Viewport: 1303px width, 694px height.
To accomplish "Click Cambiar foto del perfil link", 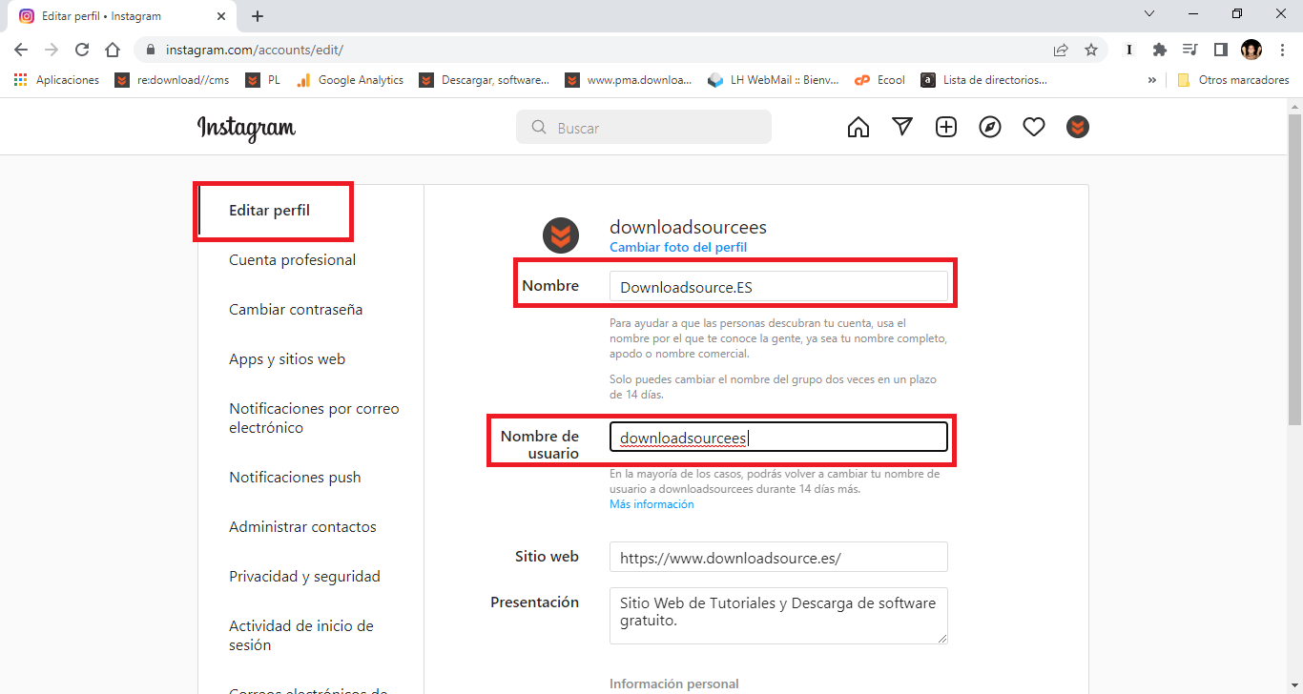I will [x=678, y=248].
